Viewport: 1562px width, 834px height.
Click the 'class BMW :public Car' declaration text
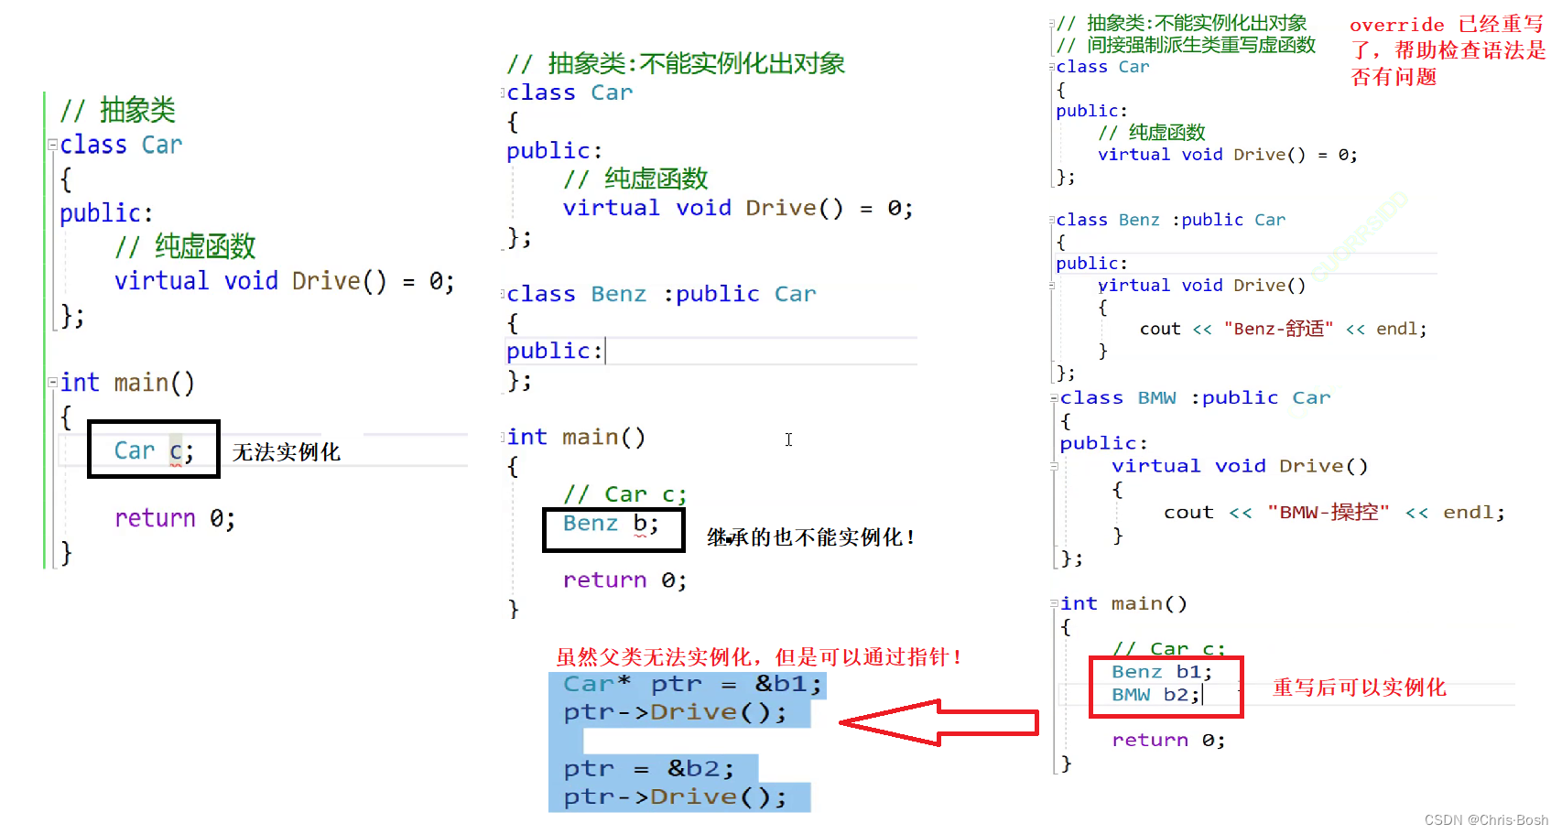pos(1195,398)
